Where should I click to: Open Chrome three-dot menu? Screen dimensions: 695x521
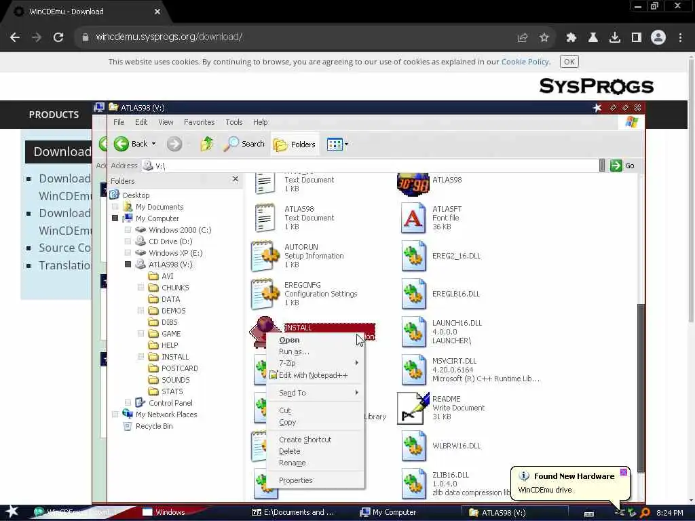click(x=680, y=38)
